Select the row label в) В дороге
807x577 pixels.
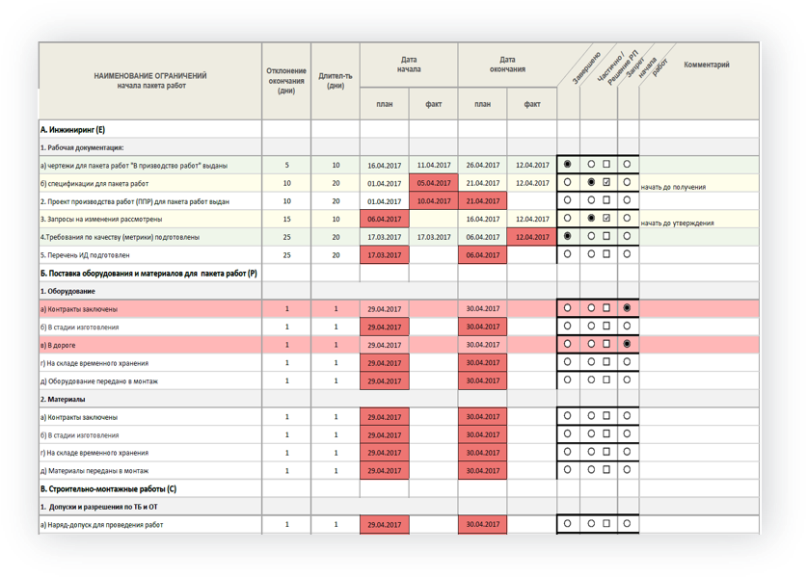pos(58,345)
